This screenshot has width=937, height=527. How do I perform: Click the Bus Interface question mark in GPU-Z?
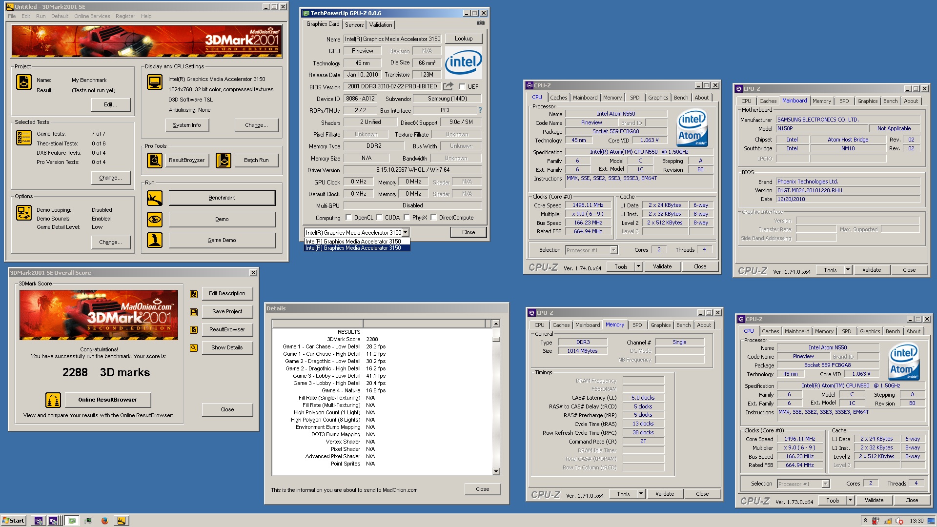coord(480,110)
